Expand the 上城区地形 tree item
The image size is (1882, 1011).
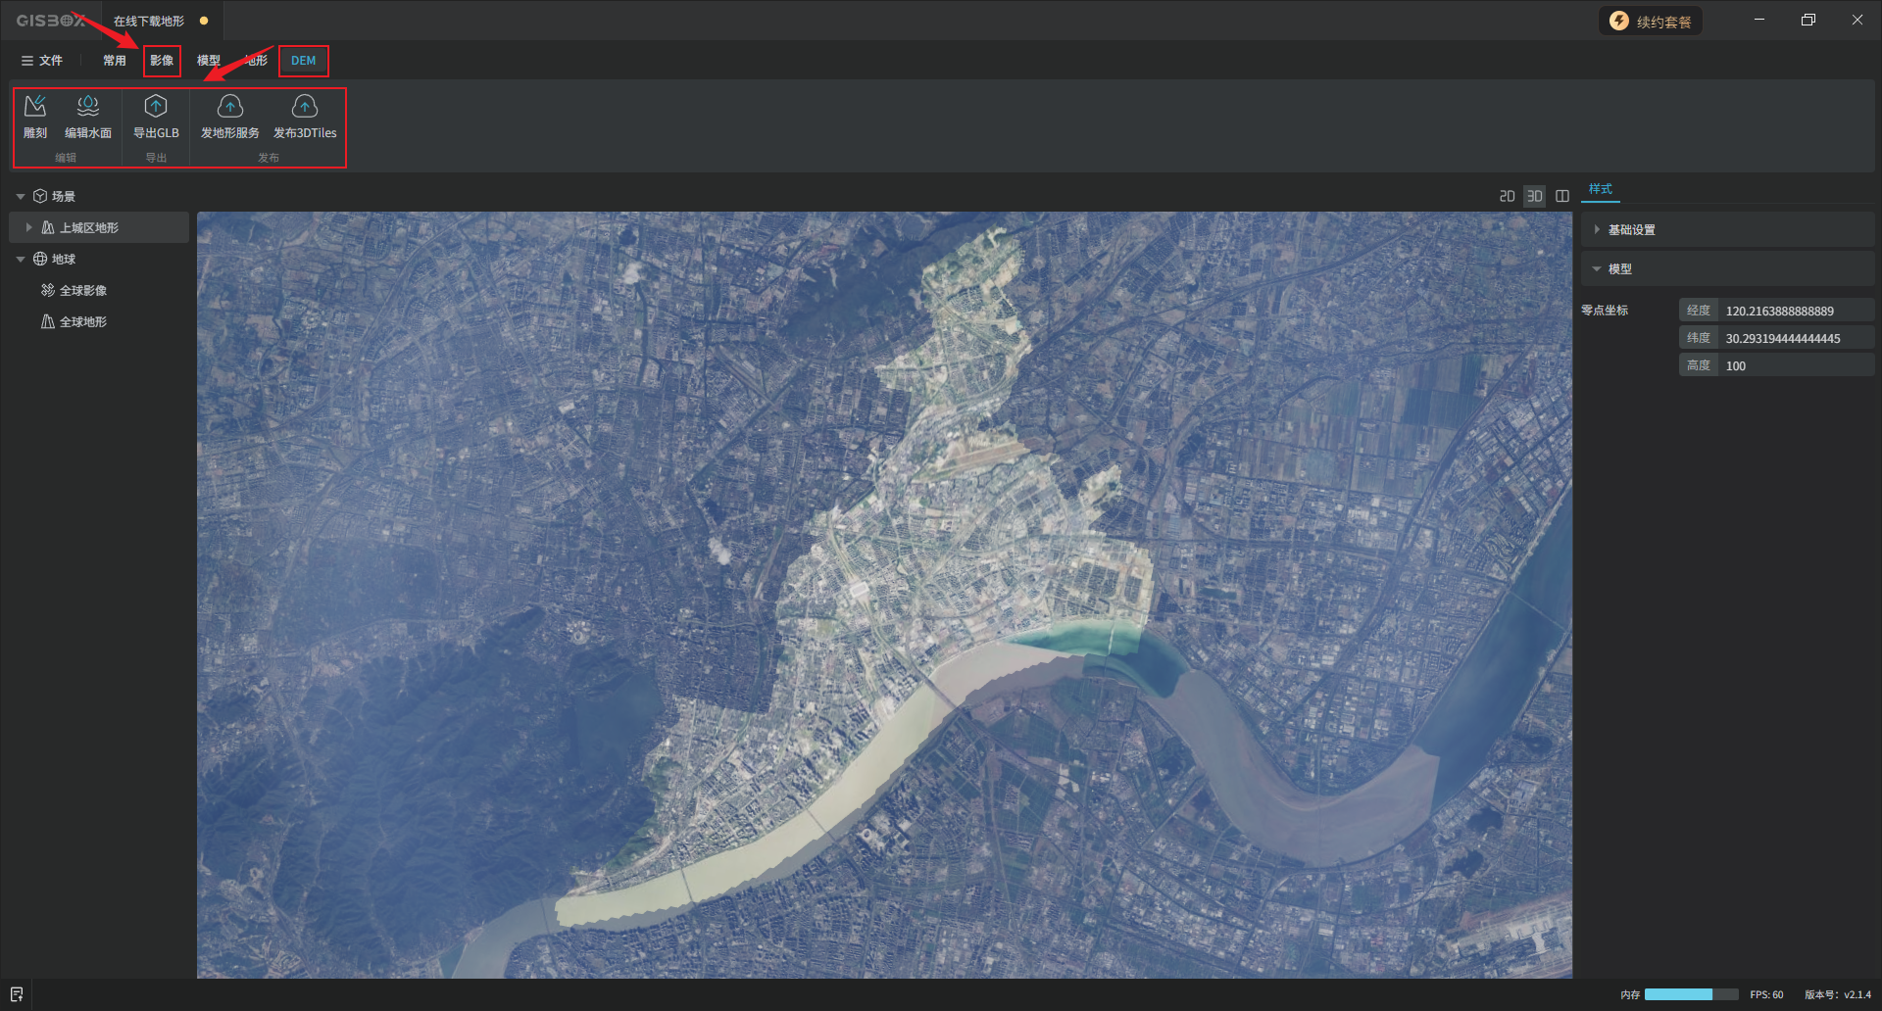(x=29, y=228)
